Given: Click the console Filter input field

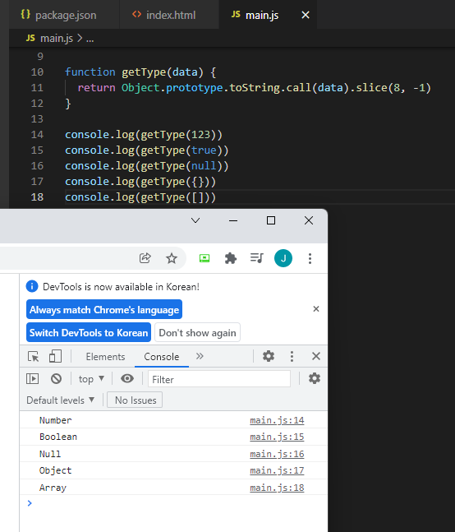Looking at the screenshot, I should click(219, 379).
